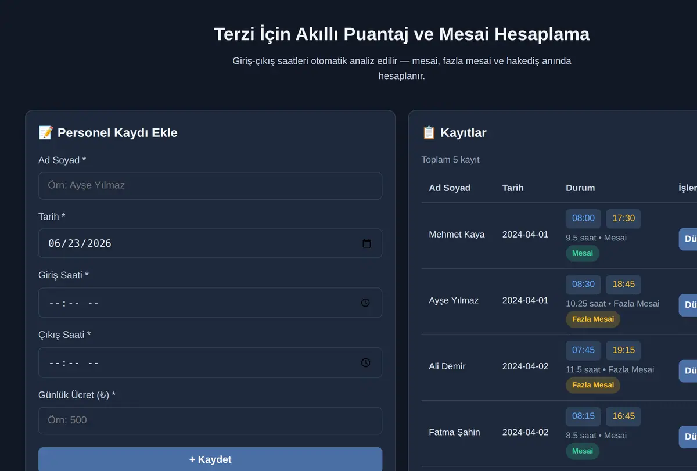Click the Tarih column header
Viewport: 697px width, 471px height.
click(513, 188)
